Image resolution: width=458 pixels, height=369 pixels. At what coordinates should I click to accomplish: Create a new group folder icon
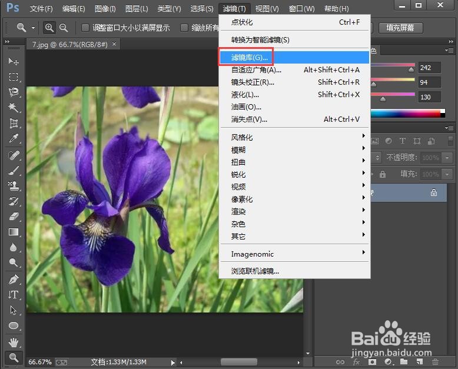point(404,362)
